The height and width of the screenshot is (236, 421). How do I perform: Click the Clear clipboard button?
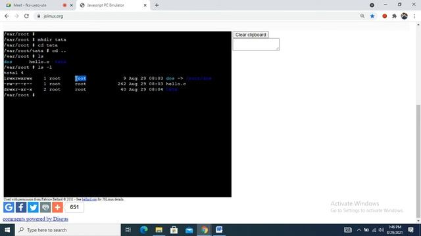(x=251, y=35)
